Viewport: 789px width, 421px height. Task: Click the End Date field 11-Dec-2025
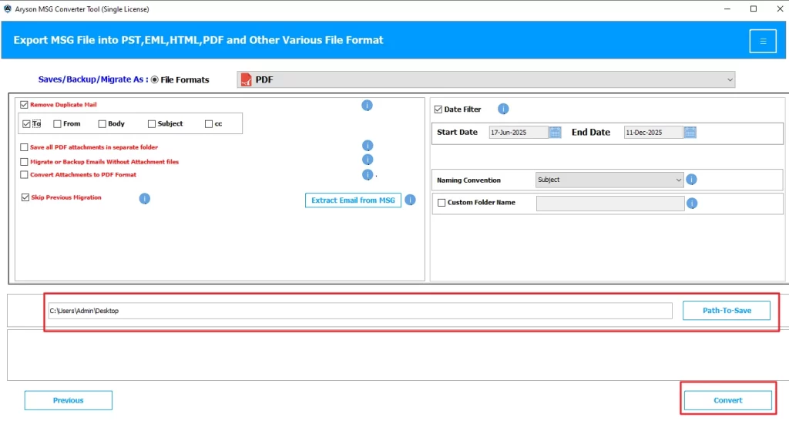pos(653,133)
